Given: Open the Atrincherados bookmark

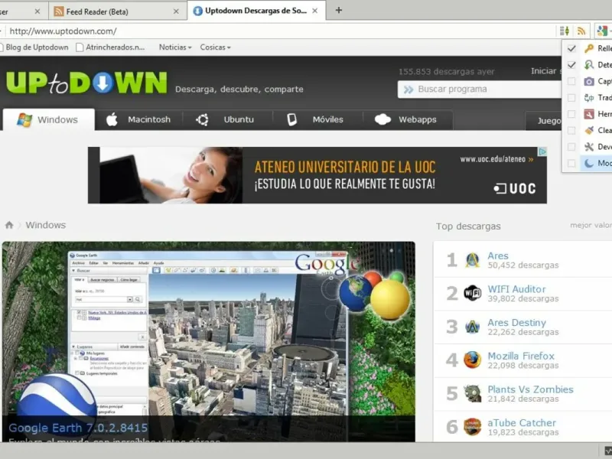Looking at the screenshot, I should pyautogui.click(x=110, y=47).
